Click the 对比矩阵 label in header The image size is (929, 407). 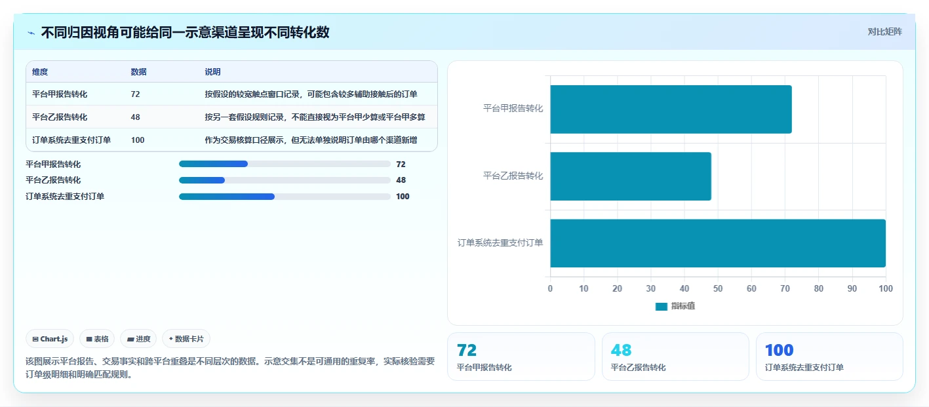point(884,31)
